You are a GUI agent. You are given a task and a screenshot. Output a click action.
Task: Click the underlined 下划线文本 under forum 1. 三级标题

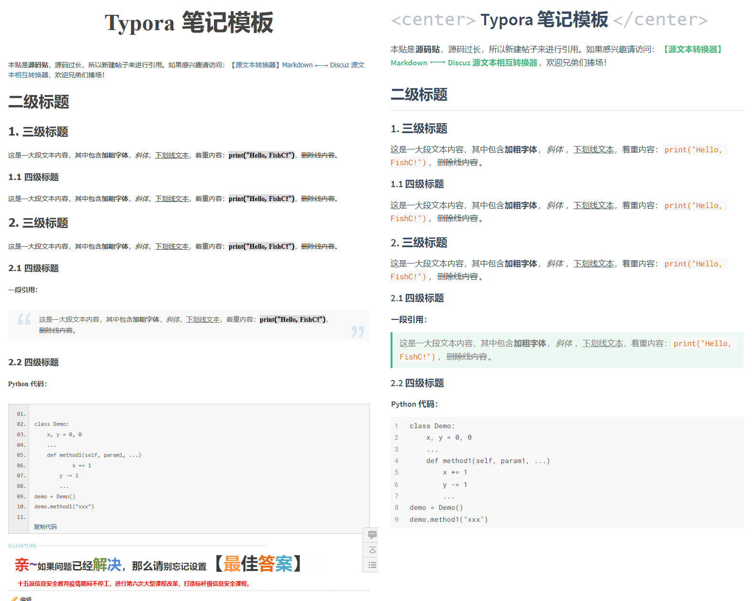(172, 155)
